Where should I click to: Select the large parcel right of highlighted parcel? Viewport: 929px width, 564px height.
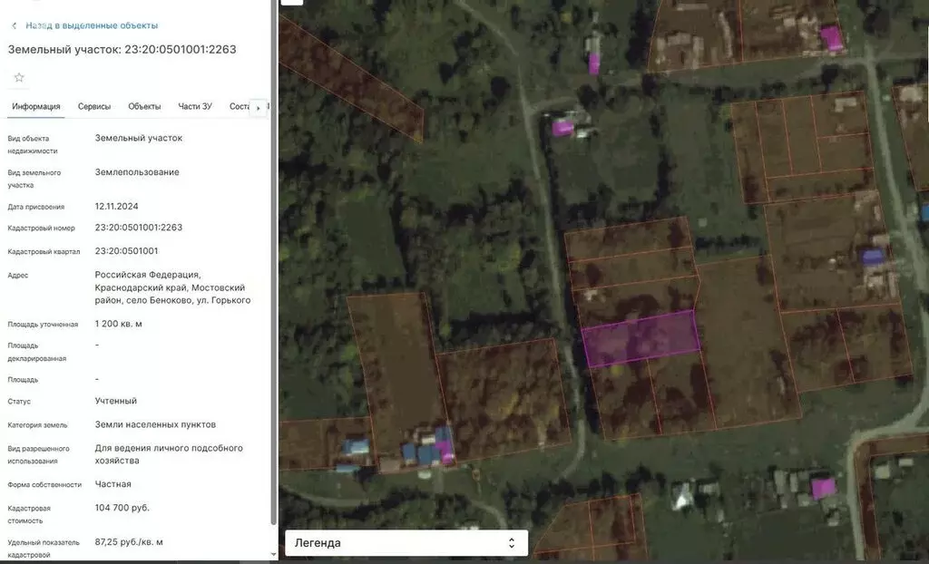coord(746,335)
